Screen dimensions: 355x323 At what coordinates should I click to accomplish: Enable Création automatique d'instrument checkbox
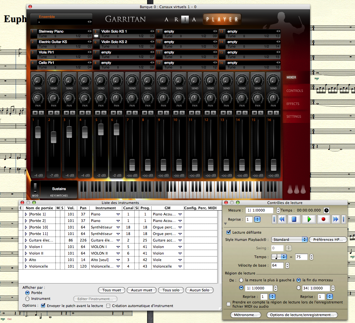(109, 306)
